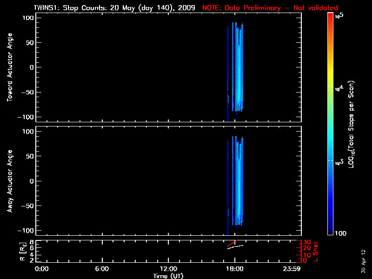This screenshot has height=279, width=372.
Task: Click the TWINS1 Stop Counts plot title
Action: click(x=114, y=8)
